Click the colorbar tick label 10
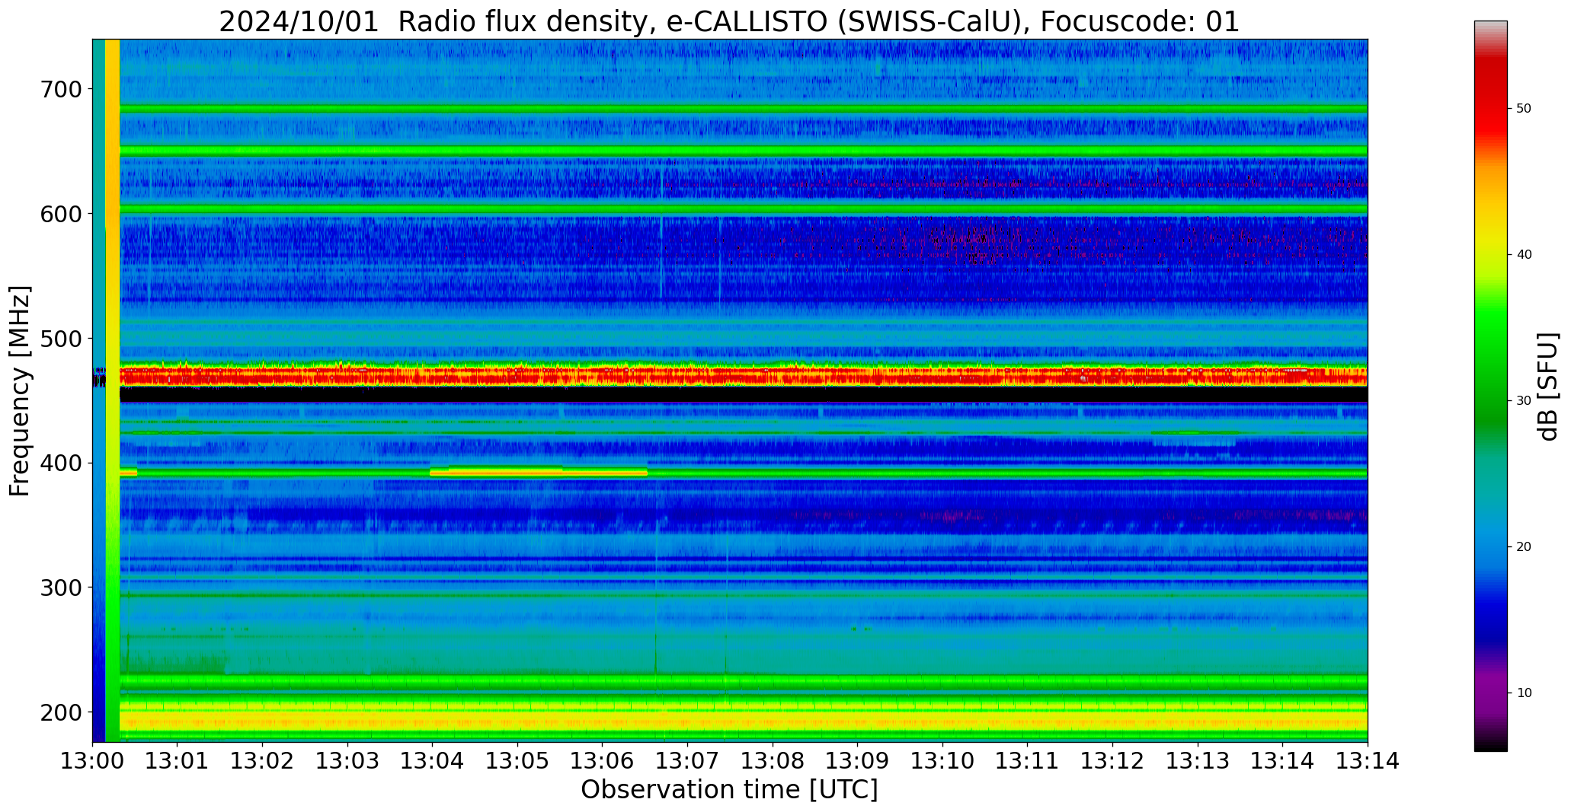The width and height of the screenshot is (1571, 812). 1524,693
